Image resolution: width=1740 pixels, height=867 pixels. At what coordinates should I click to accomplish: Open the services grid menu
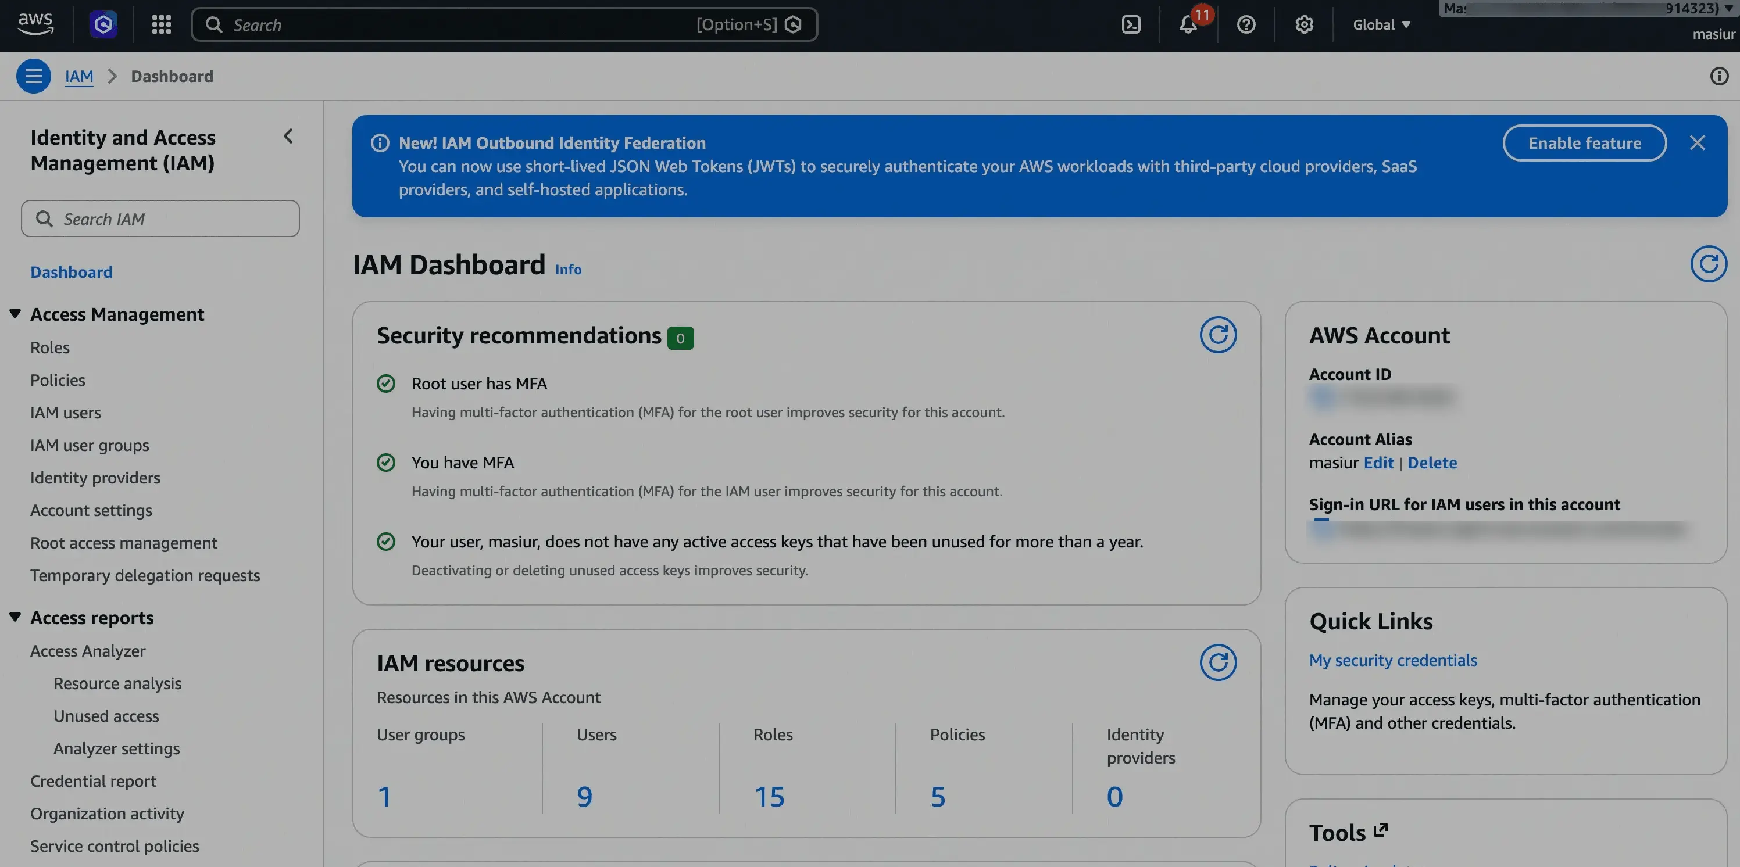tap(162, 24)
